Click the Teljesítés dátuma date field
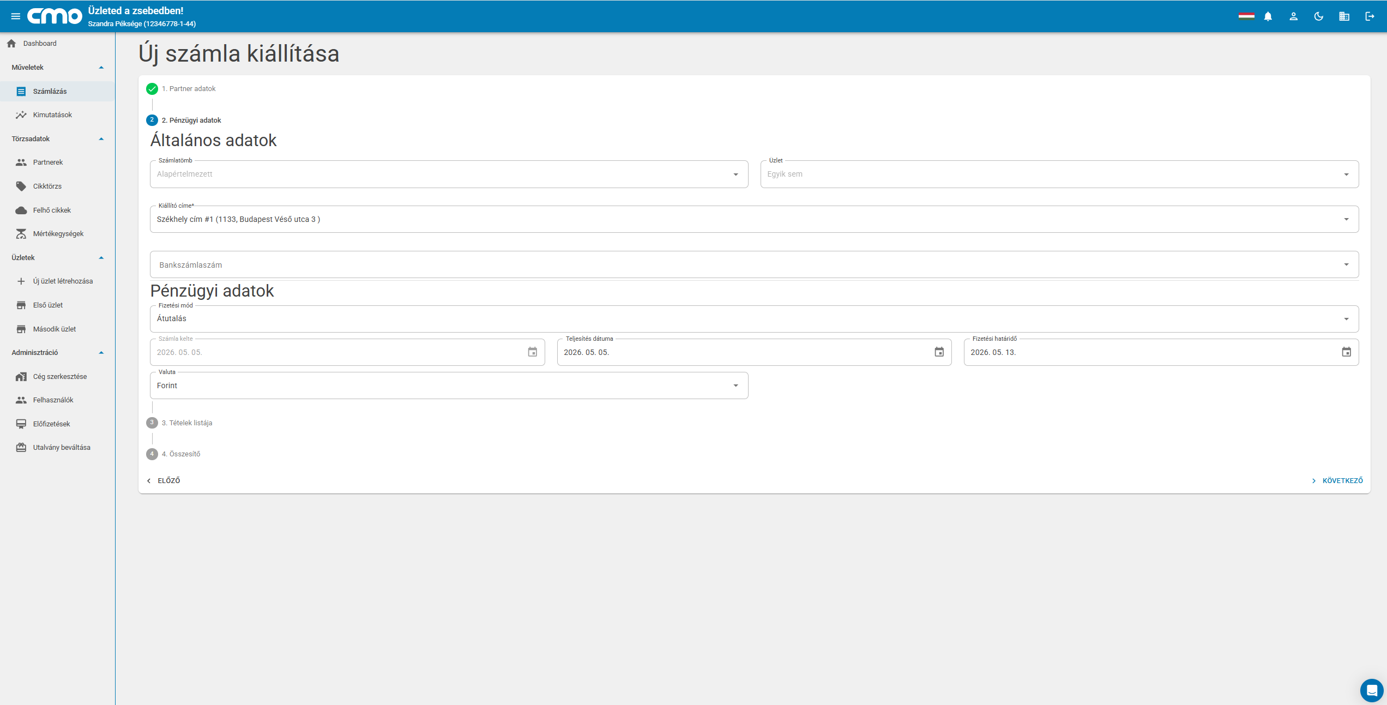Screen dimensions: 1387x705 754,352
